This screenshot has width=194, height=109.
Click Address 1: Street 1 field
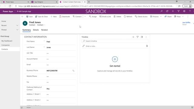61,94
